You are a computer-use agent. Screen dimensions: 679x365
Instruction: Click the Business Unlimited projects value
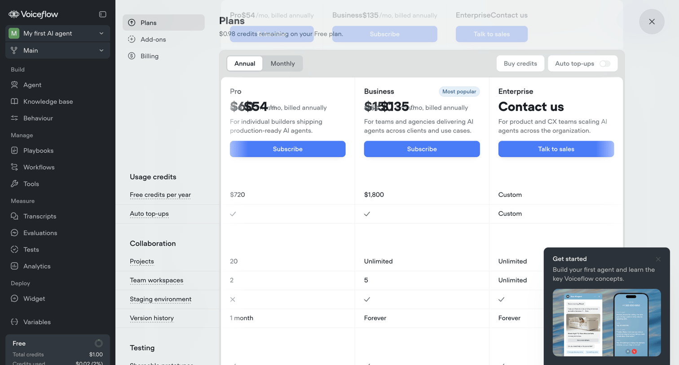(378, 261)
